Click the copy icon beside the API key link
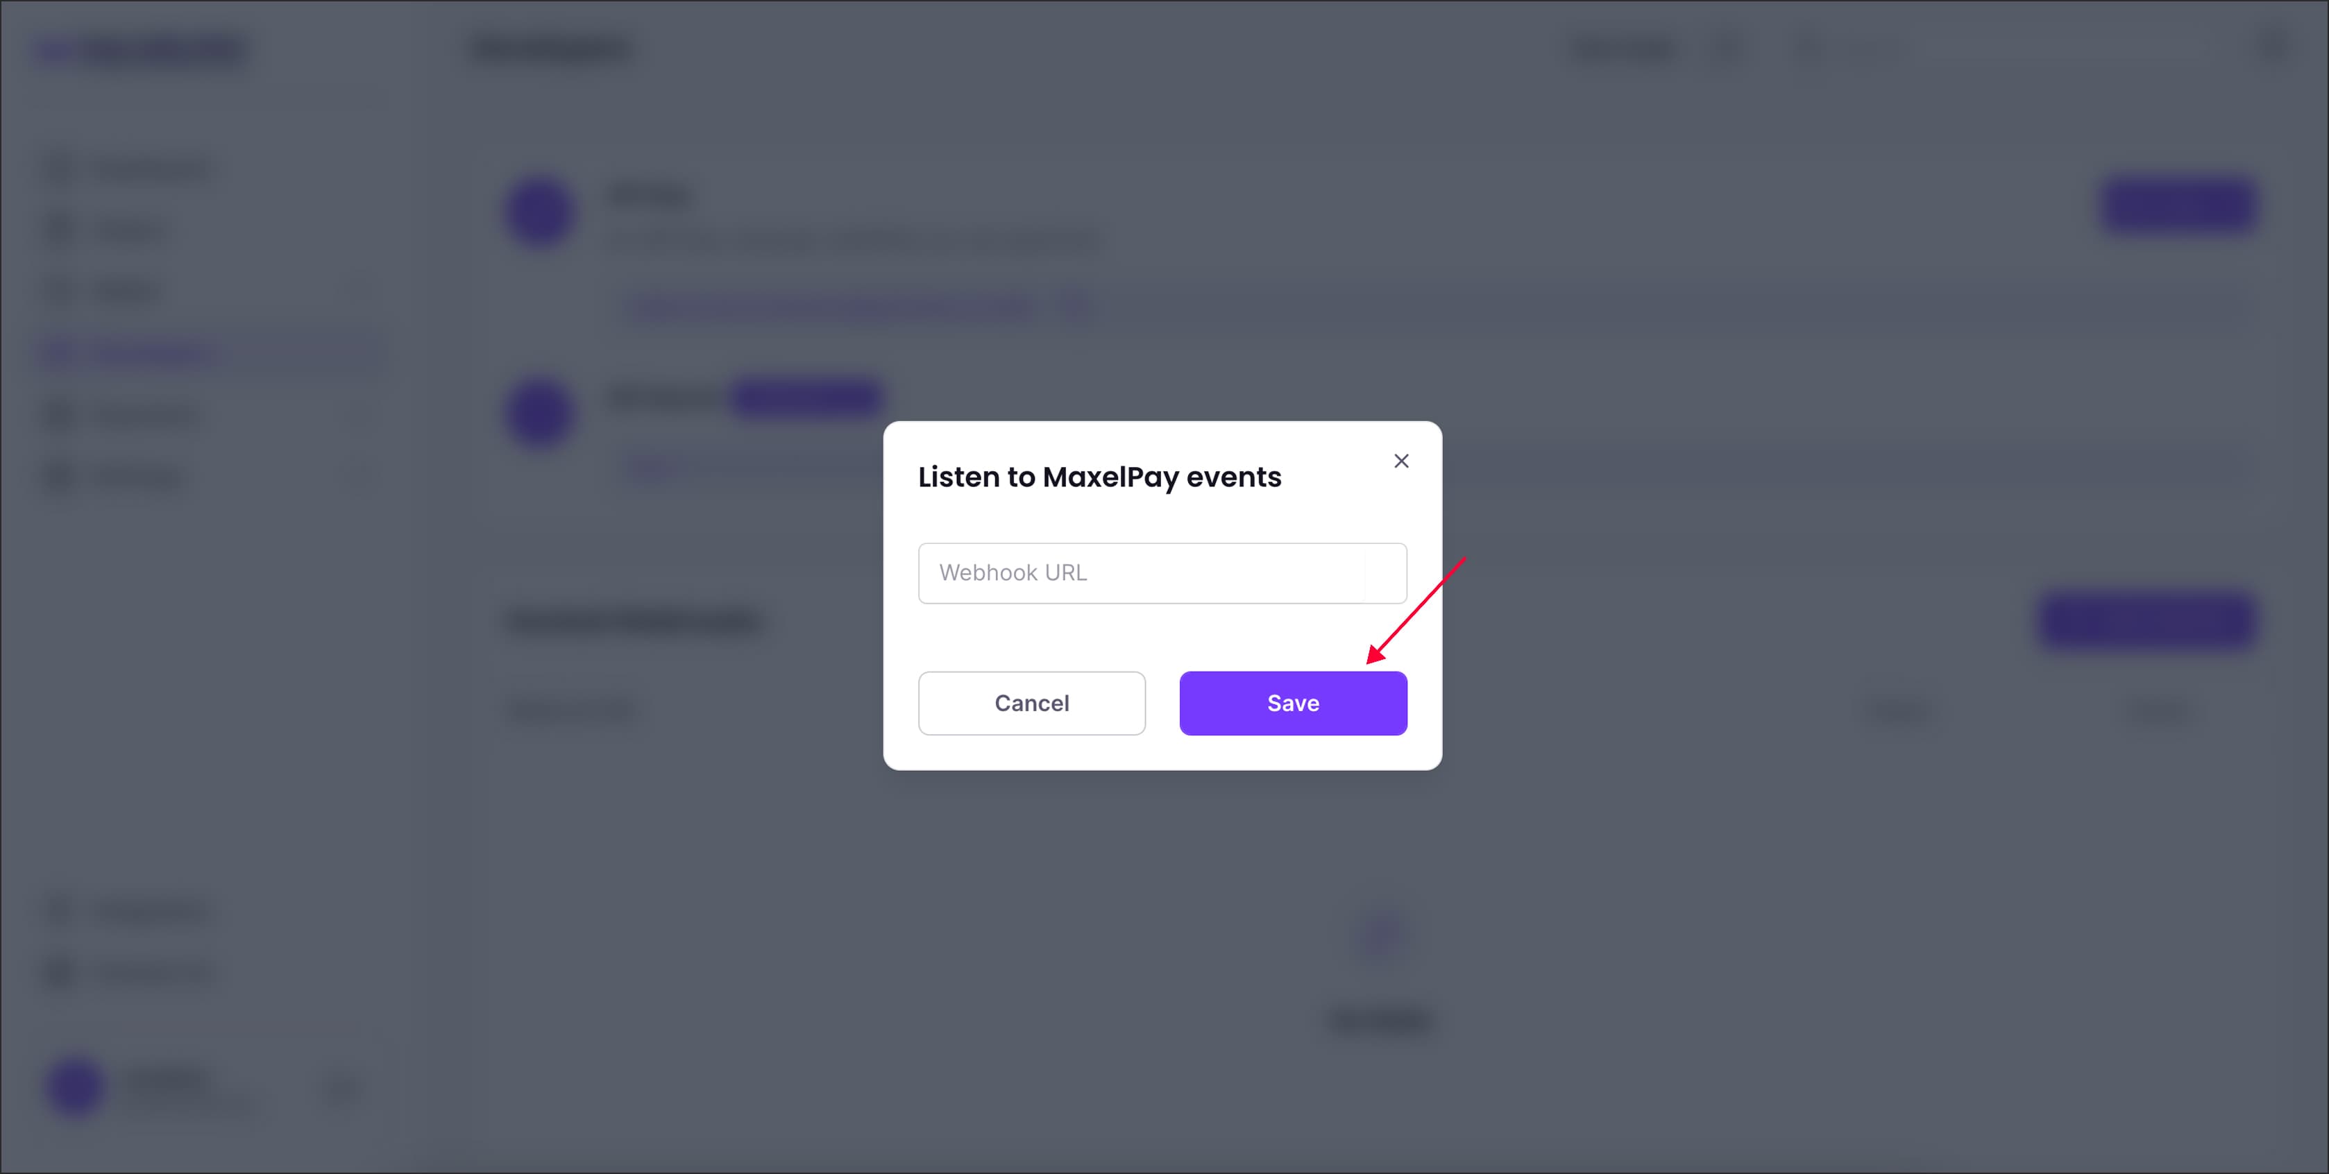 (x=1076, y=305)
